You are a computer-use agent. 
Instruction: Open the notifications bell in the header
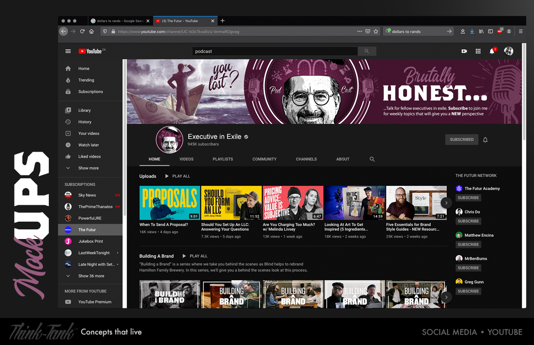492,51
